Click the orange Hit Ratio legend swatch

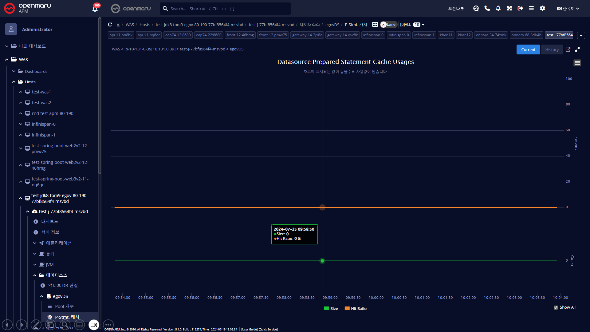pyautogui.click(x=347, y=309)
